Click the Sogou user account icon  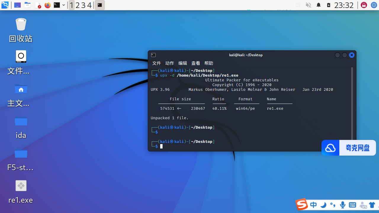pyautogui.click(x=363, y=205)
